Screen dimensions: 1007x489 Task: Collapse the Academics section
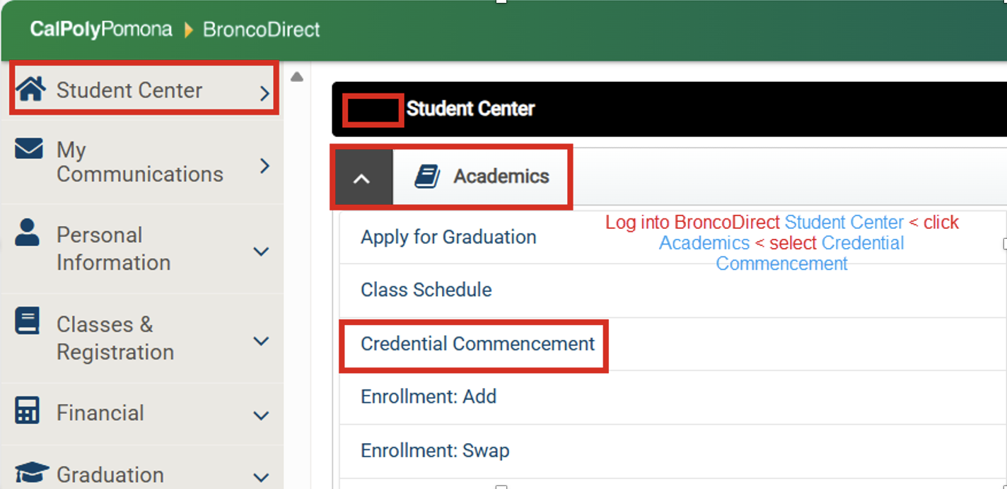point(362,177)
